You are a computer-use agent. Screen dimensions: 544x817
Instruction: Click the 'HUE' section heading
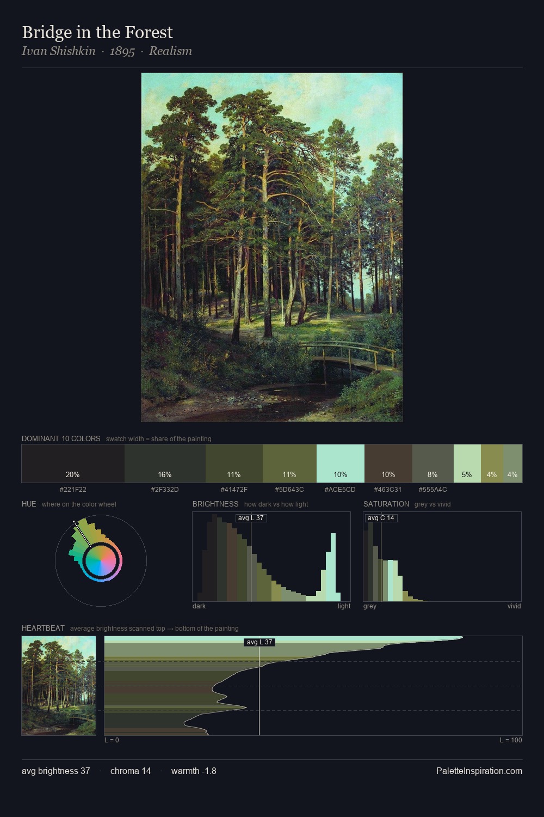coord(29,504)
